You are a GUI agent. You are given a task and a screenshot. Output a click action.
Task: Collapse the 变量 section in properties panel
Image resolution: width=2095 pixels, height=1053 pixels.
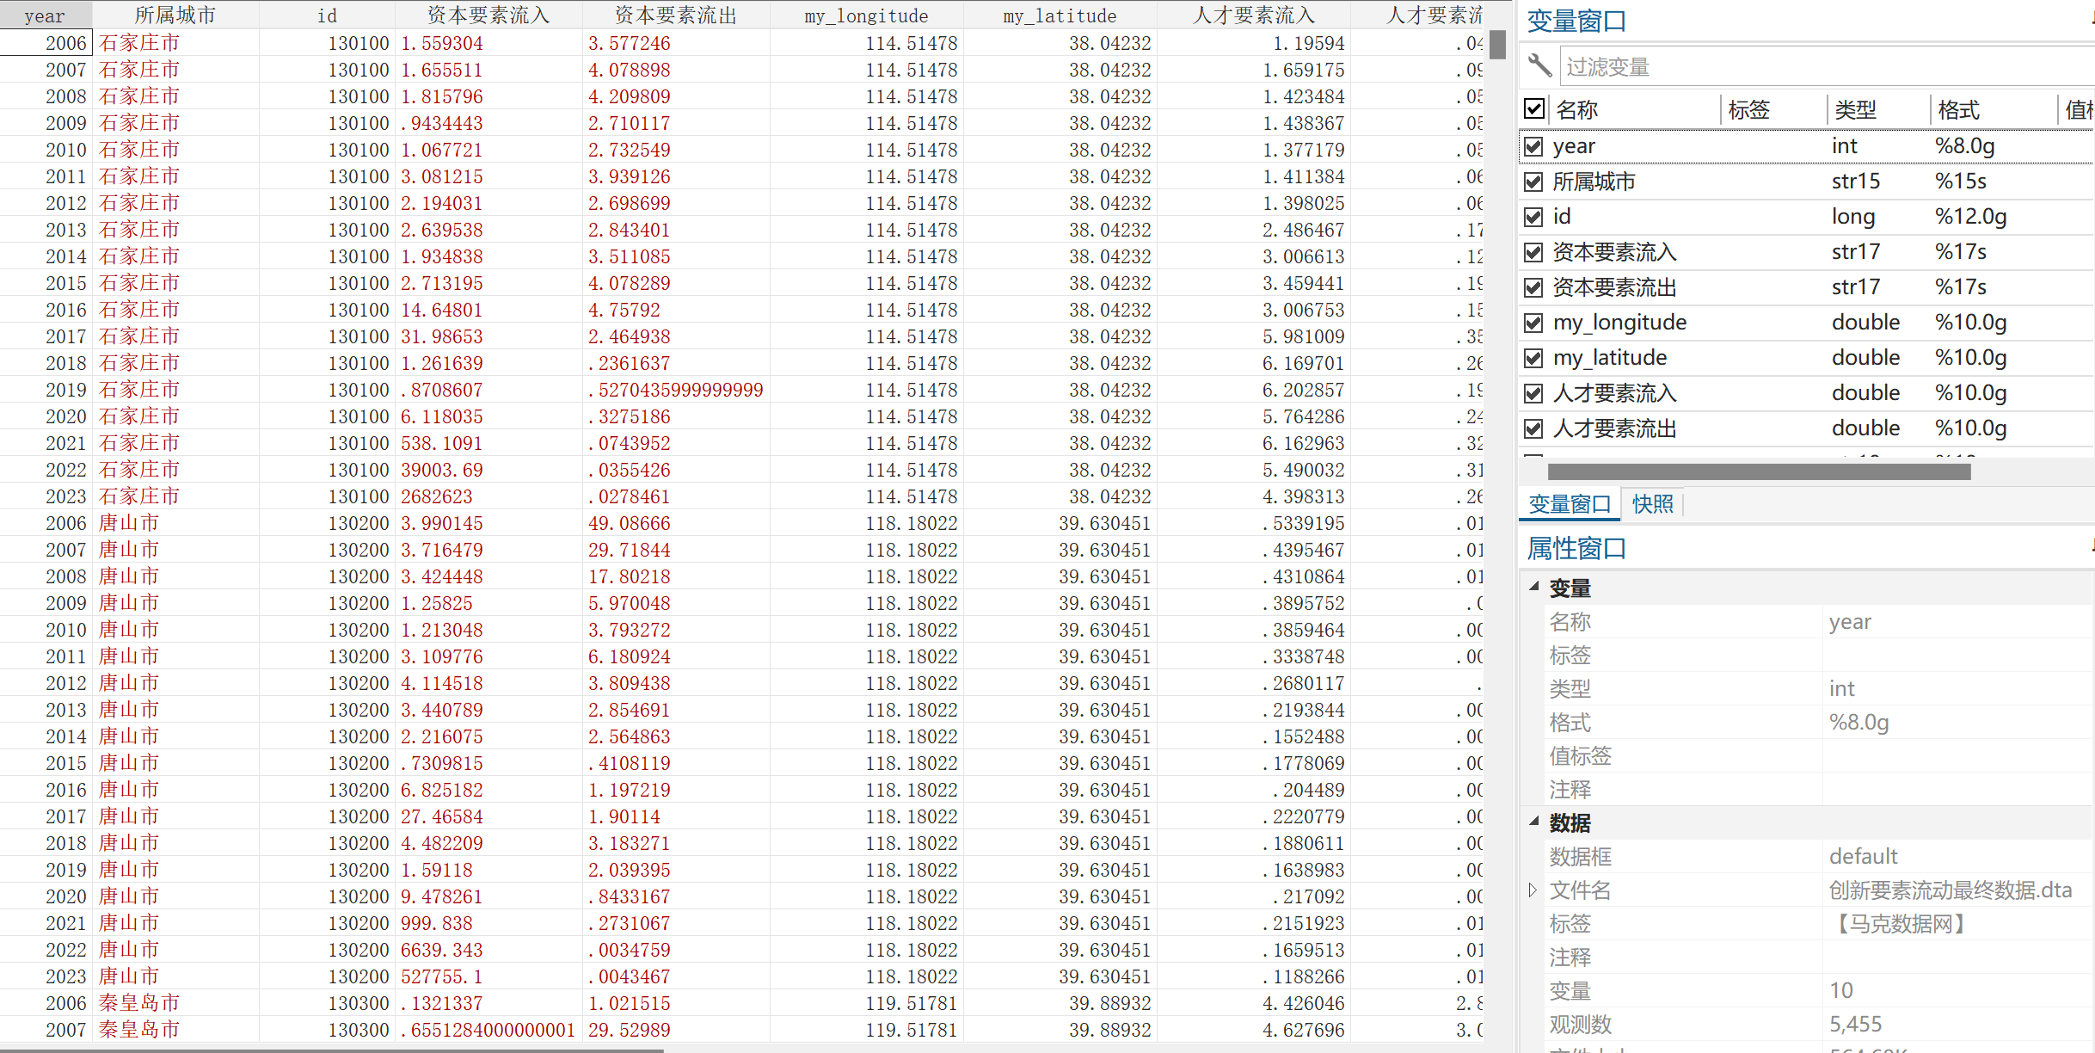coord(1533,587)
